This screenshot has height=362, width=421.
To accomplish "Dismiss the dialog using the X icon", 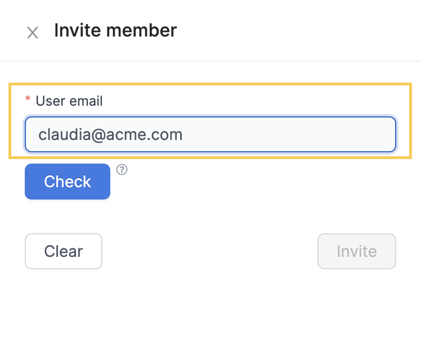I will [x=33, y=33].
